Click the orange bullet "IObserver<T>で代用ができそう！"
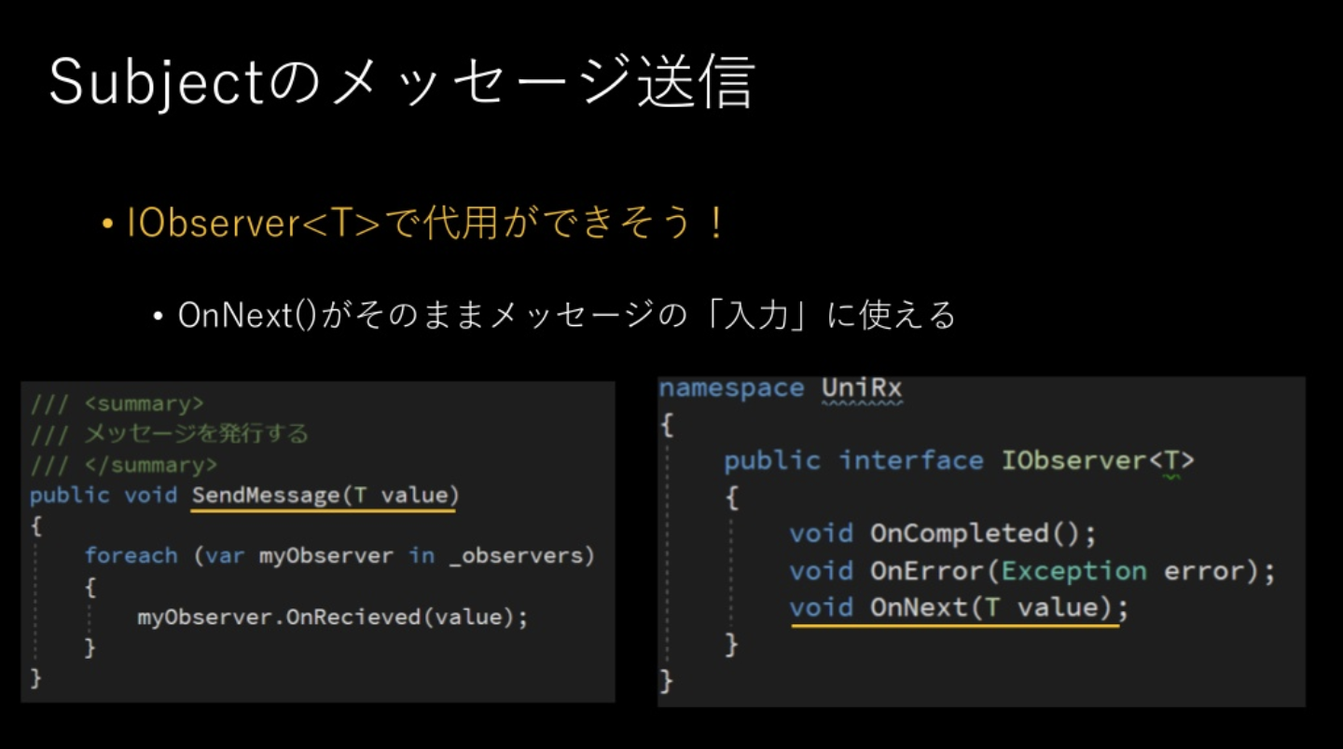The height and width of the screenshot is (749, 1343). click(424, 225)
